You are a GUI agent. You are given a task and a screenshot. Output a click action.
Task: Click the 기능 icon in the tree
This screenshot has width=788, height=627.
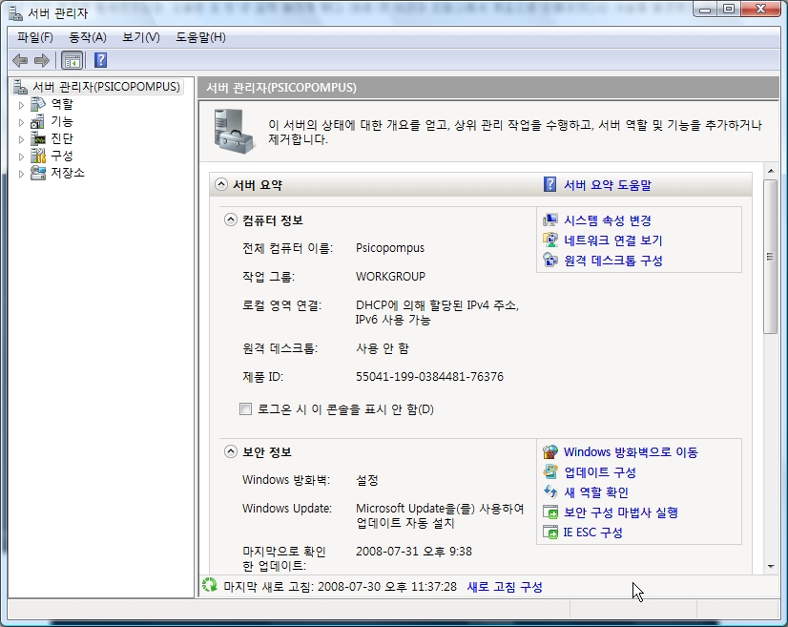pyautogui.click(x=38, y=121)
